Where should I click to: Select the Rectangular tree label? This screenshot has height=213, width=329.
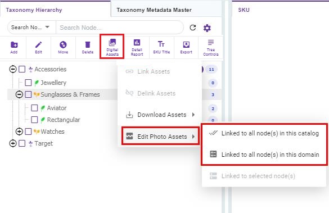[64, 120]
